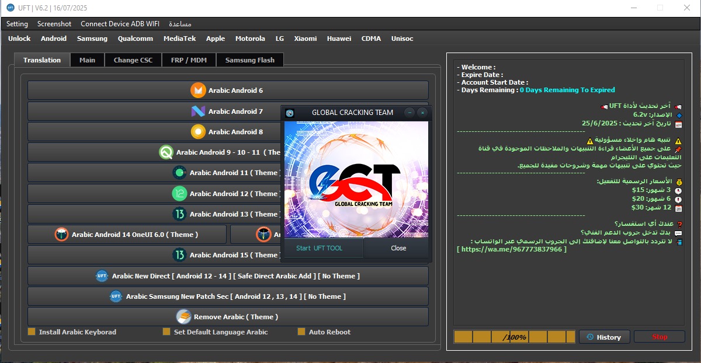Open the CDMA section

click(x=371, y=39)
